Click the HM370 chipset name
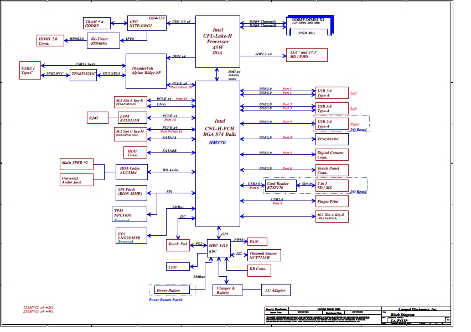 217,143
